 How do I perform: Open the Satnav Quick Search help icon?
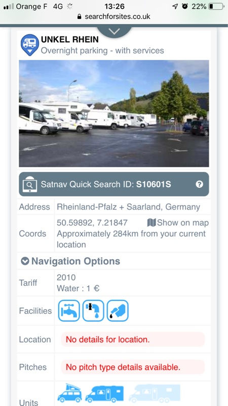click(199, 184)
